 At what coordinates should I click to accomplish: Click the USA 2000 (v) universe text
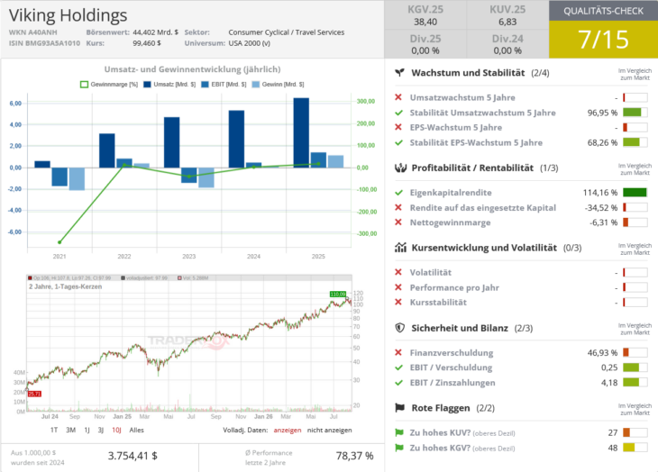pyautogui.click(x=250, y=43)
